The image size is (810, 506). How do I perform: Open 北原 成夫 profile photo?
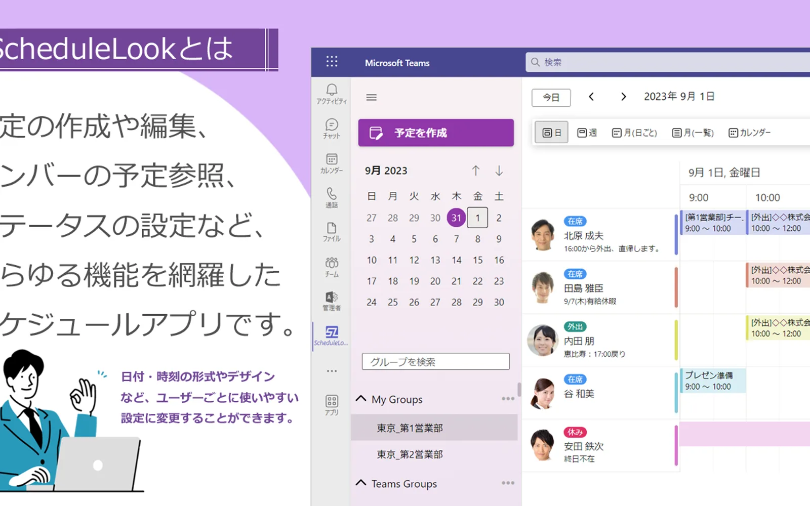[543, 235]
